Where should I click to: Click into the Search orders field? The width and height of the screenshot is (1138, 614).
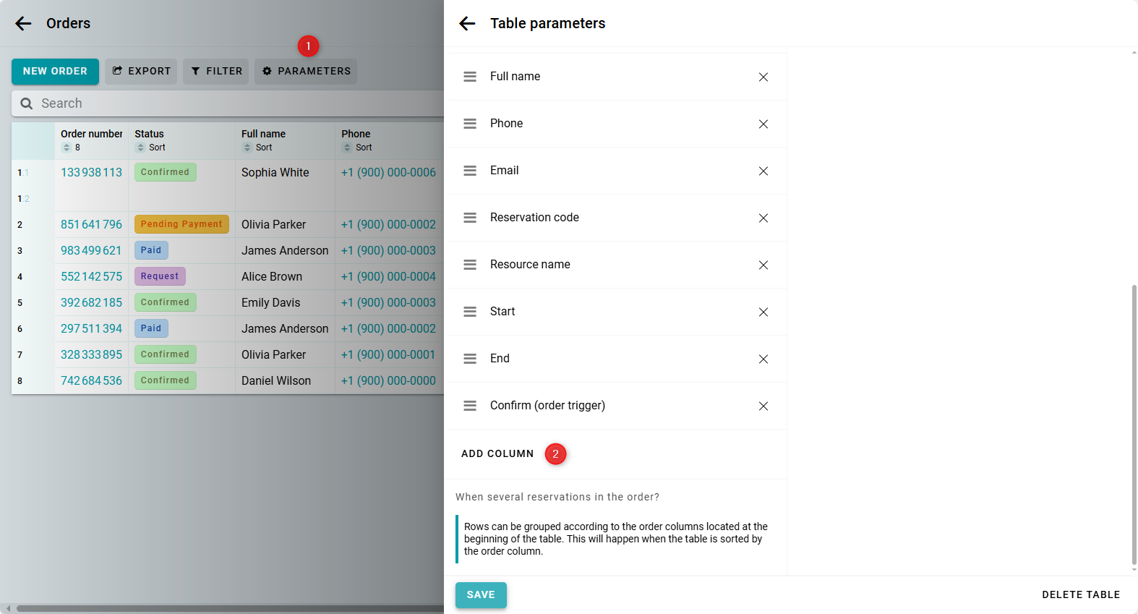pos(231,103)
